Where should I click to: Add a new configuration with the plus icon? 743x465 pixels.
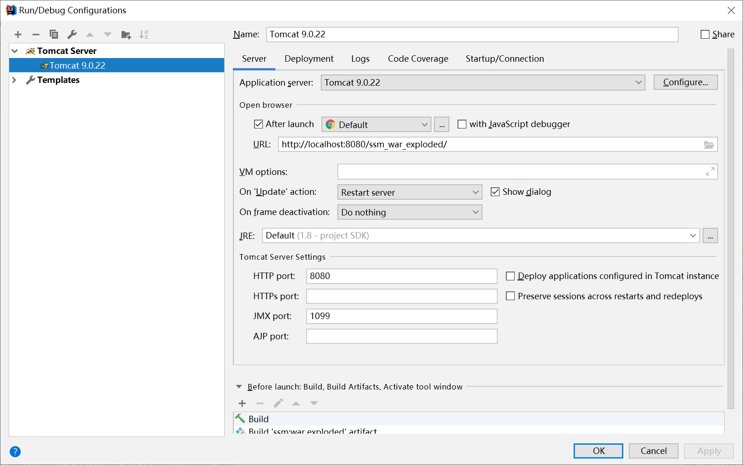[18, 35]
